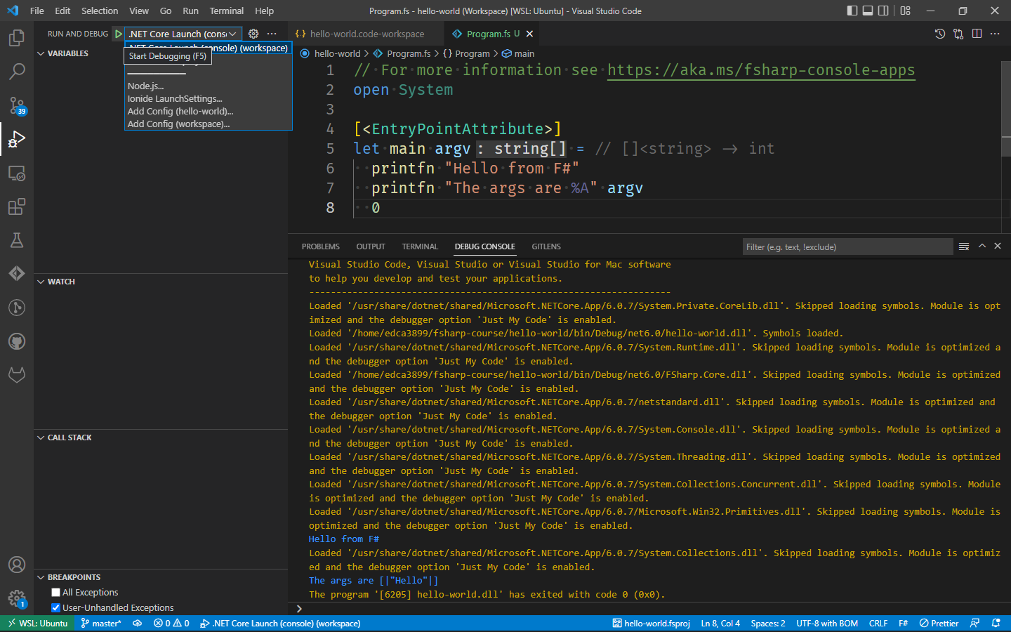Uncheck User-Unhandled Exceptions breakpoint
The height and width of the screenshot is (632, 1011).
tap(56, 608)
